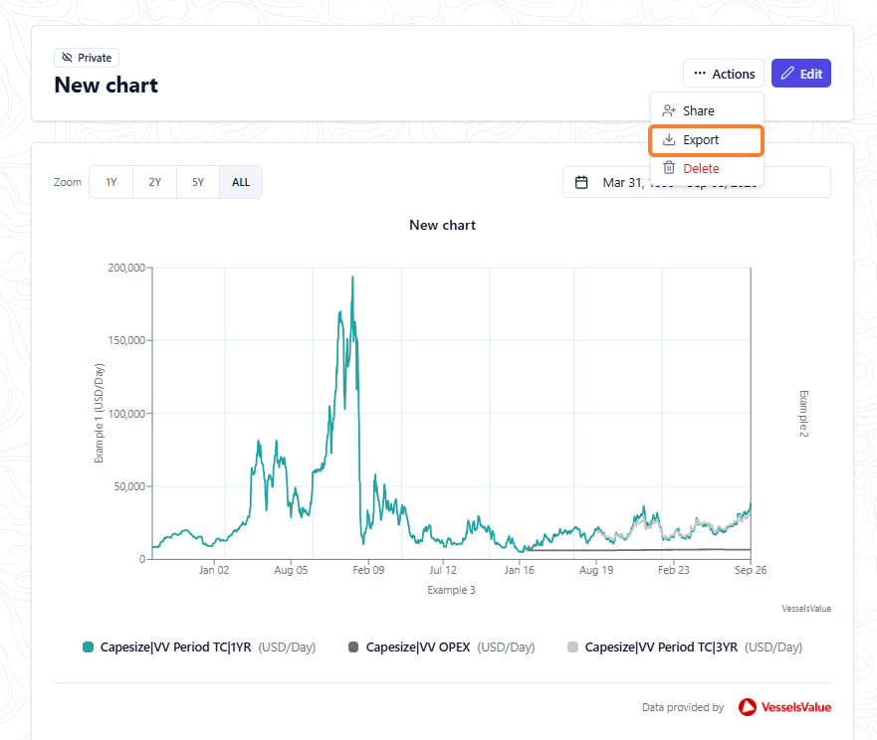This screenshot has height=740, width=877.
Task: Click the 'Jan 16' x-axis tick label
Action: 519,570
